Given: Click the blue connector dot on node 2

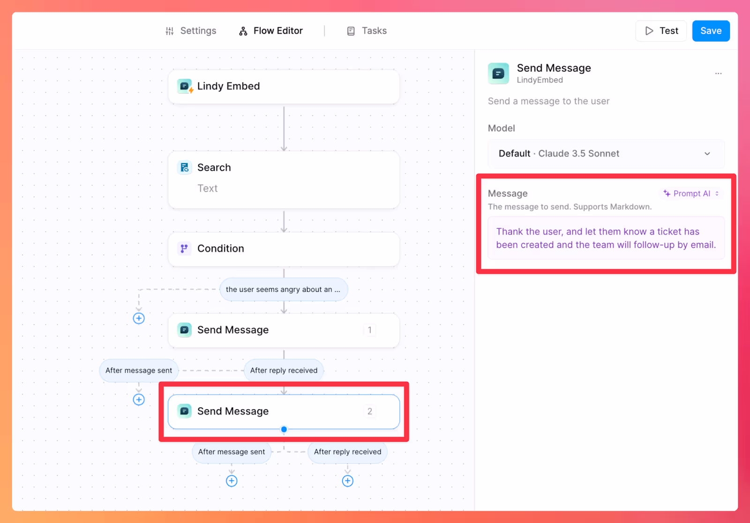Looking at the screenshot, I should pyautogui.click(x=284, y=429).
